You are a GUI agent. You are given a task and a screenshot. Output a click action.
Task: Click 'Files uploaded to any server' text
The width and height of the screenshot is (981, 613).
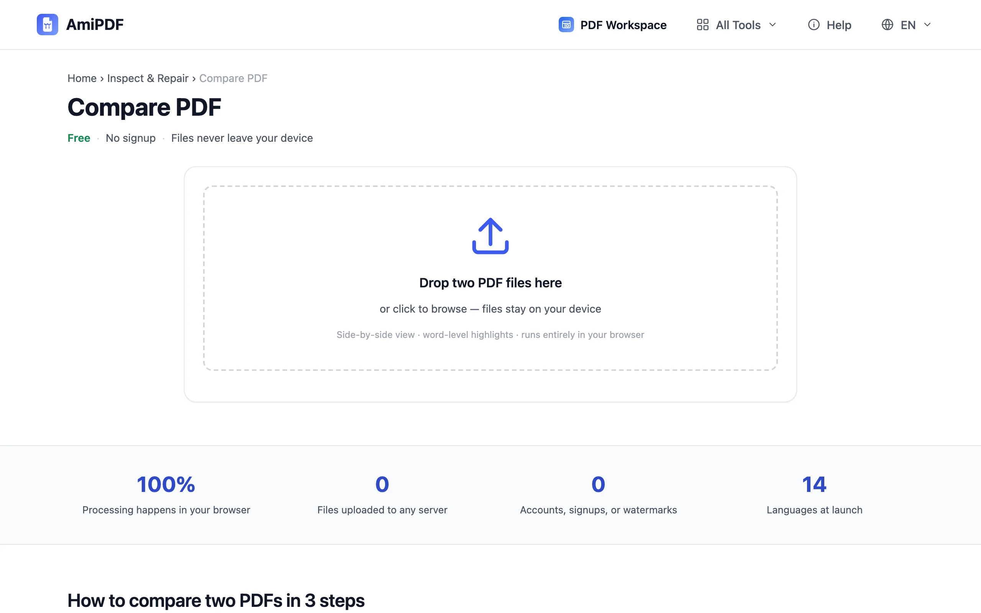[x=382, y=510]
